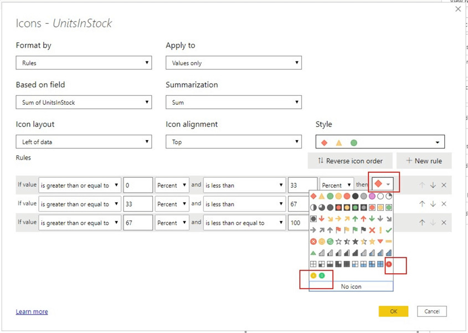Choose the fully filled blue boxes icon
Image resolution: width=468 pixels, height=333 pixels.
click(x=380, y=264)
